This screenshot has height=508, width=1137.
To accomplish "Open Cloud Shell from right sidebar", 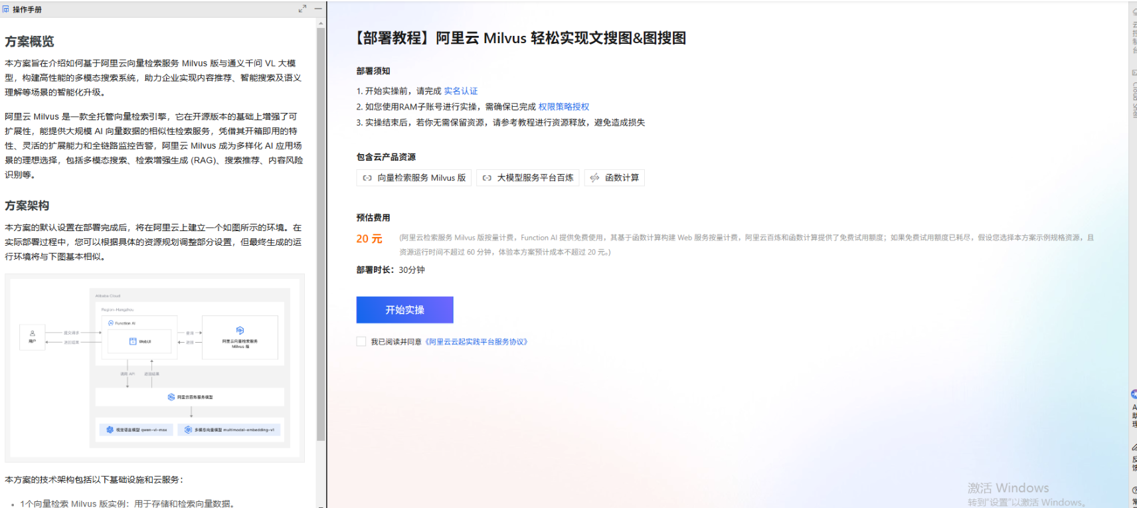I will pyautogui.click(x=1134, y=94).
